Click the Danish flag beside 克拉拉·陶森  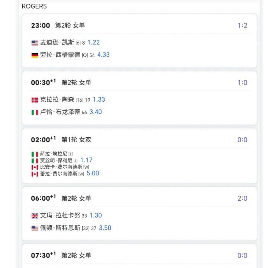coord(35,100)
